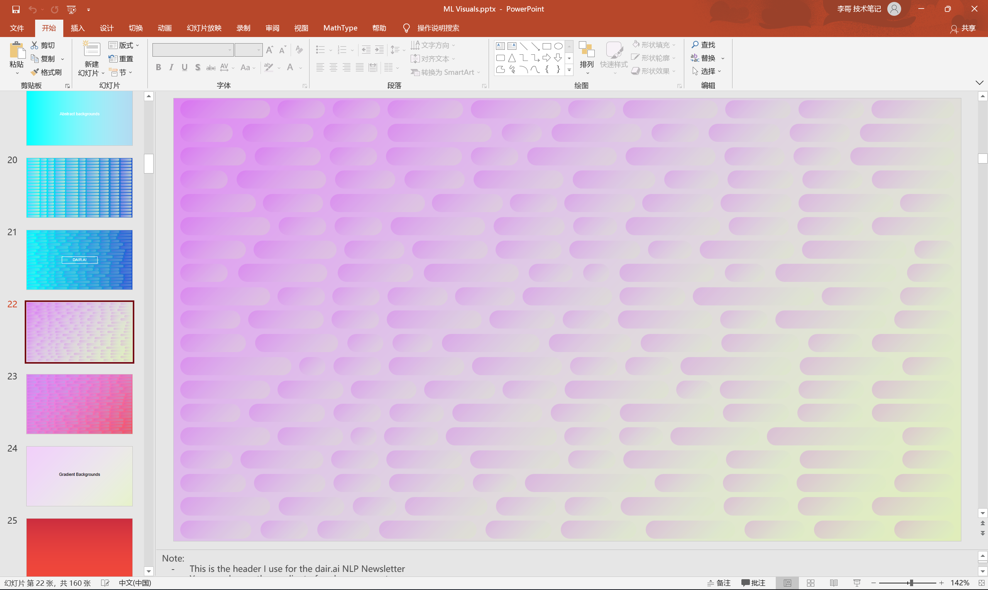
Task: Open the font name dropdown
Action: [230, 50]
